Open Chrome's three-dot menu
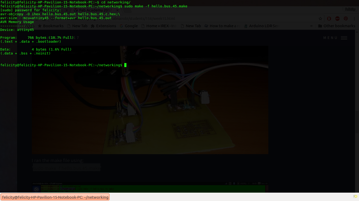Viewport: 359px width, 201px height. pyautogui.click(x=354, y=19)
